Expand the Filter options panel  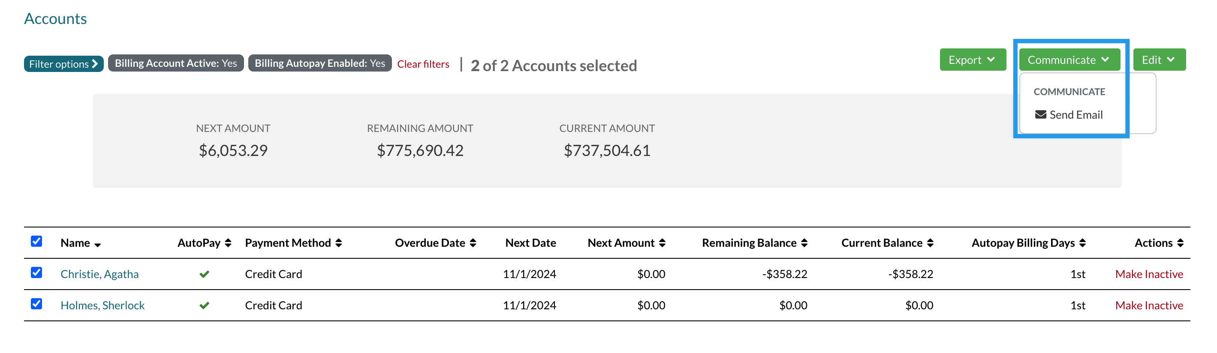pos(63,64)
